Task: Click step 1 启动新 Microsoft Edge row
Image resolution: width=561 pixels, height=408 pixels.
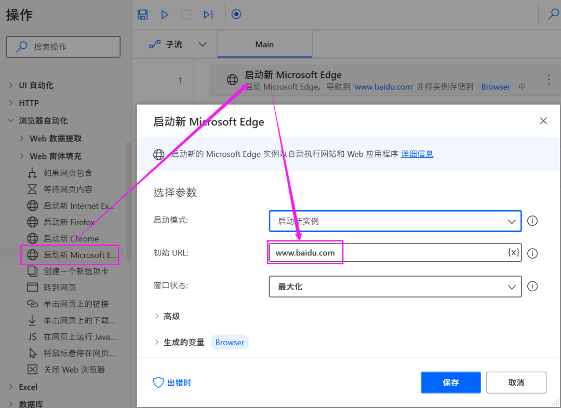Action: (x=384, y=80)
